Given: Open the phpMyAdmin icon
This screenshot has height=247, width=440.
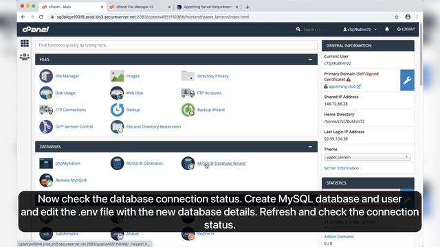Looking at the screenshot, I should click(x=46, y=163).
